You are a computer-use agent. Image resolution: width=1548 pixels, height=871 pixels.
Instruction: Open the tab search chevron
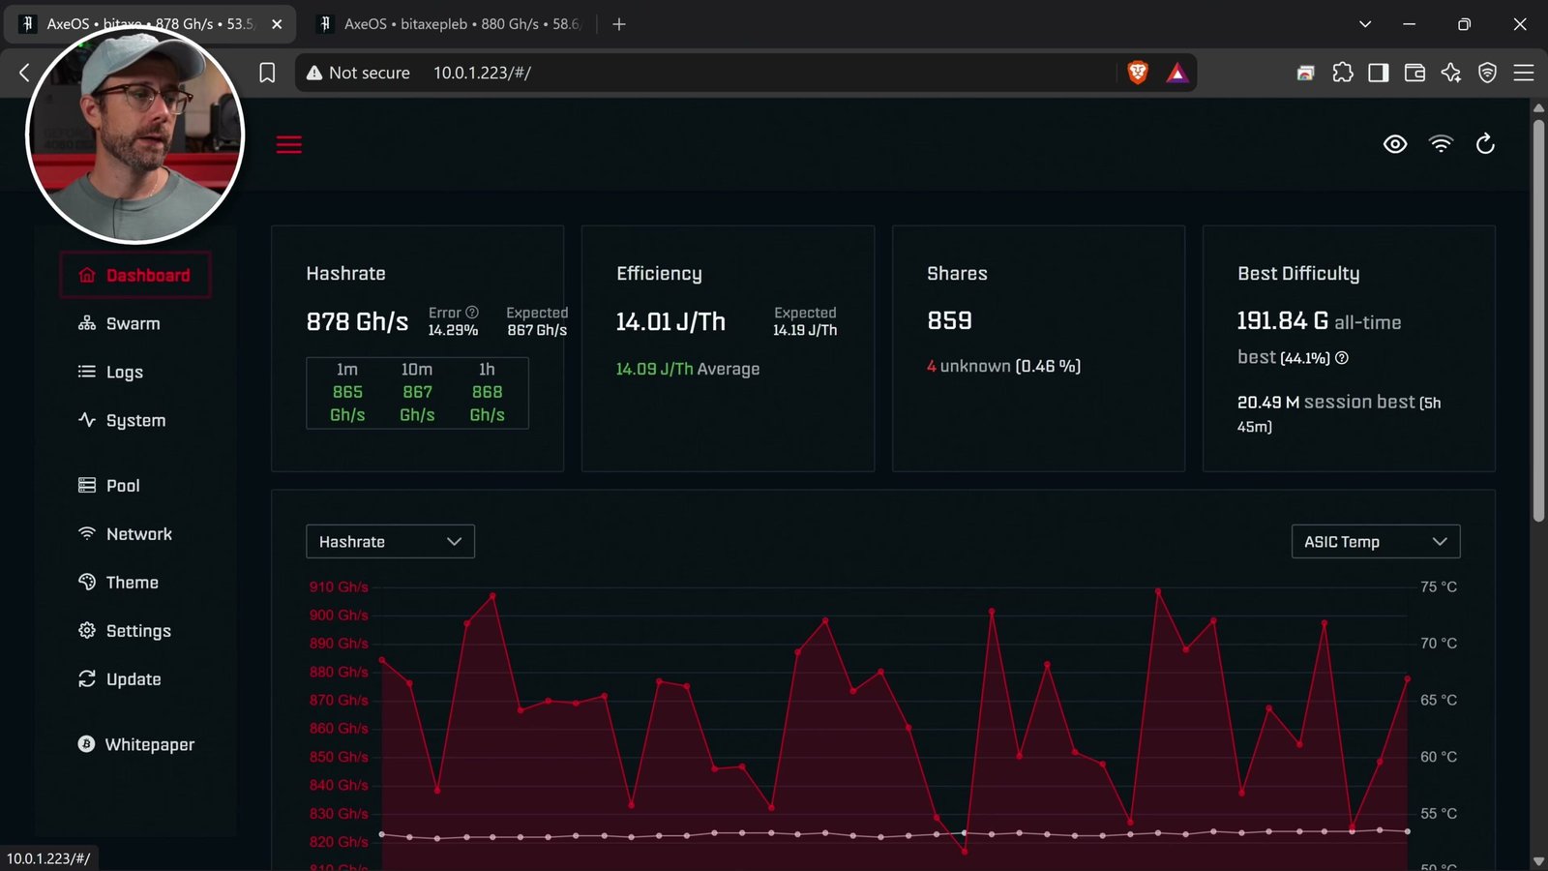point(1365,24)
